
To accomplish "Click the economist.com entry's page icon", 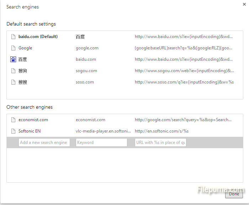I will point(13,120).
